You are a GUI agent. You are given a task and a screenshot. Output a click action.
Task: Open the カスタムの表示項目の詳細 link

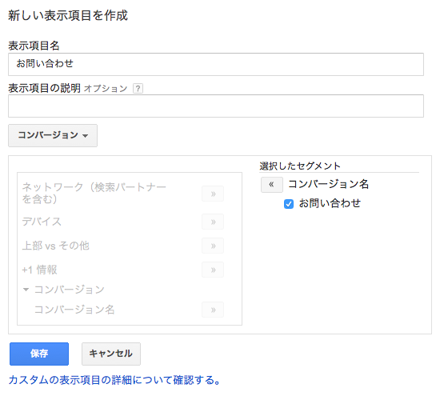click(114, 380)
